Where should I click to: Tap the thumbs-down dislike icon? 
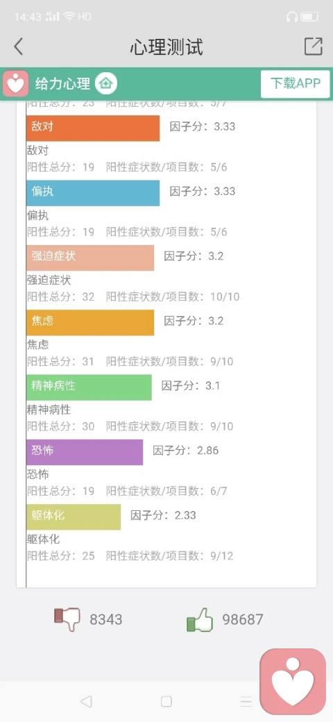(67, 619)
